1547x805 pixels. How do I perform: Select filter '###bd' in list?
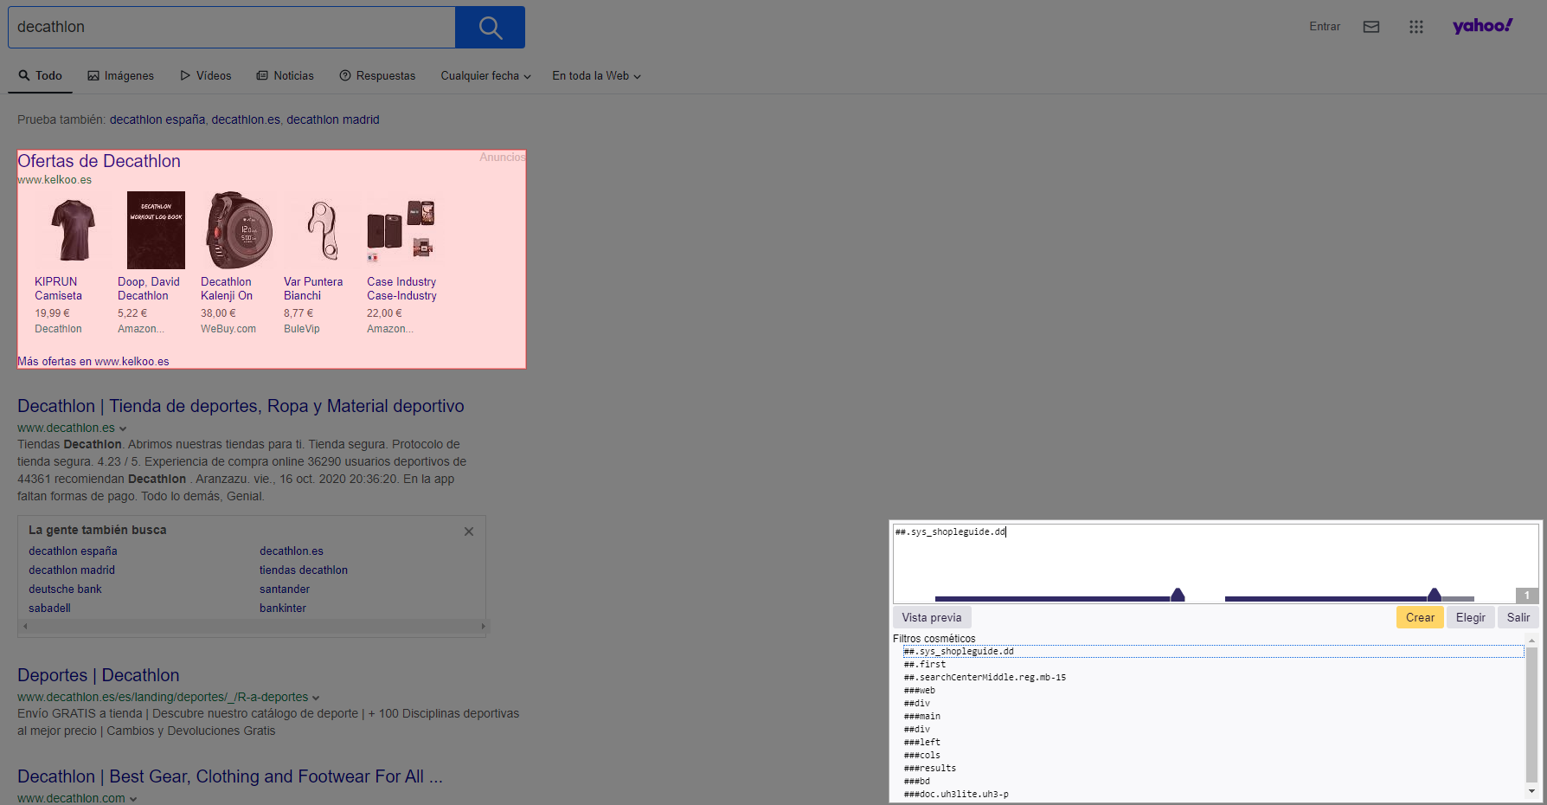[x=1213, y=782]
